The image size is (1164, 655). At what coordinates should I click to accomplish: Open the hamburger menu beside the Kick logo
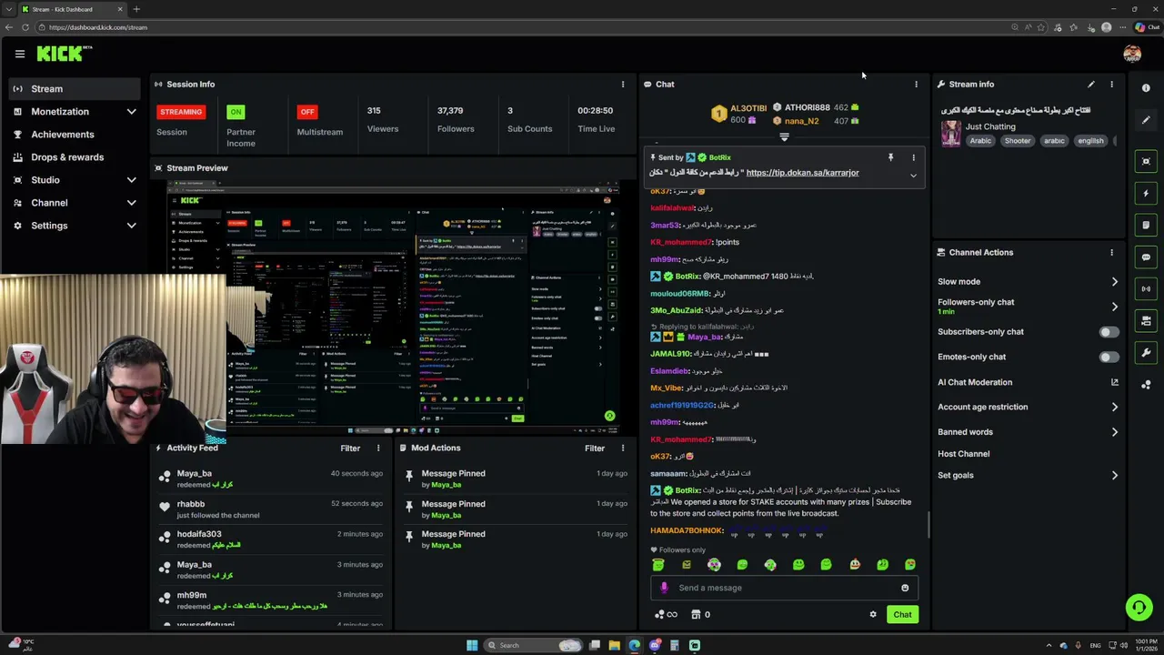[x=19, y=54]
